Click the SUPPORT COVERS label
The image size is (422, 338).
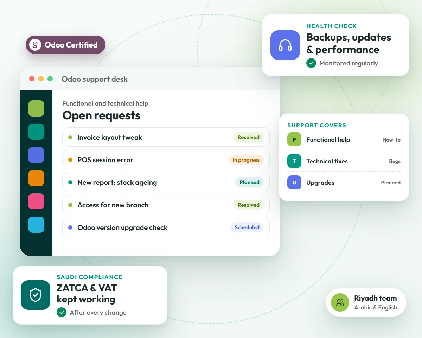click(317, 125)
